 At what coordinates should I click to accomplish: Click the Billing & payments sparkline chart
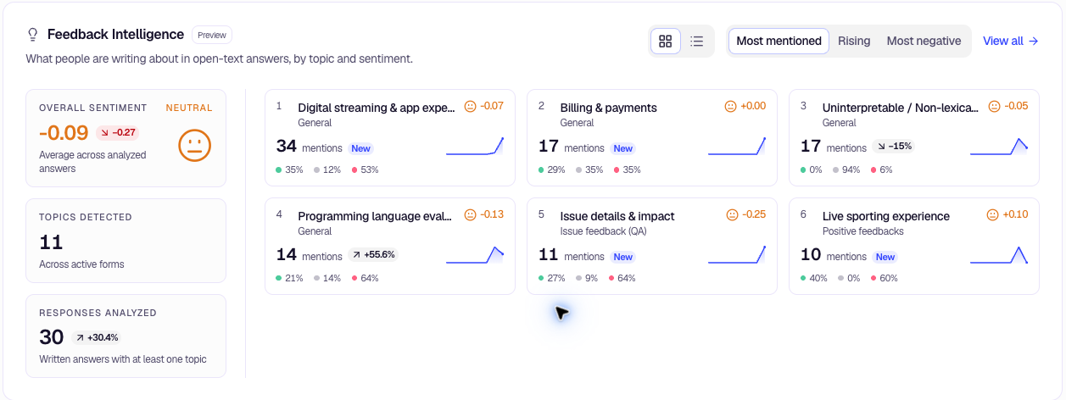(x=737, y=147)
